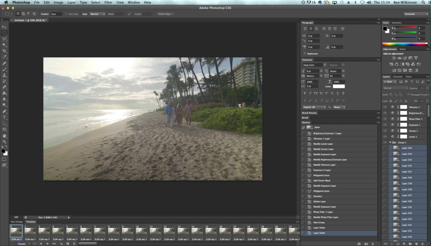Play the timeline animation
This screenshot has height=246, width=431.
coord(47,243)
